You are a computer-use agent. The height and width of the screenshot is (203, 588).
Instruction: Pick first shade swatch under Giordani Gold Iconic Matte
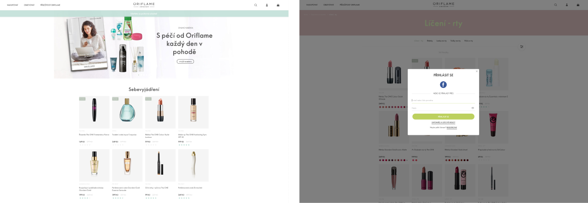[x=380, y=160]
